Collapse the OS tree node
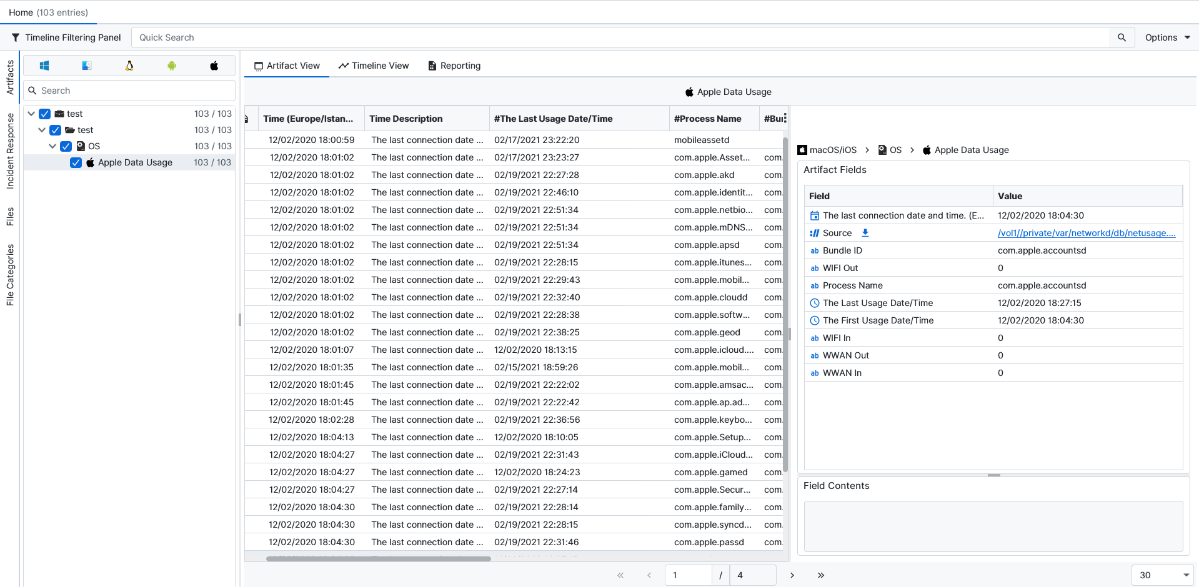Image resolution: width=1199 pixels, height=587 pixels. 52,146
